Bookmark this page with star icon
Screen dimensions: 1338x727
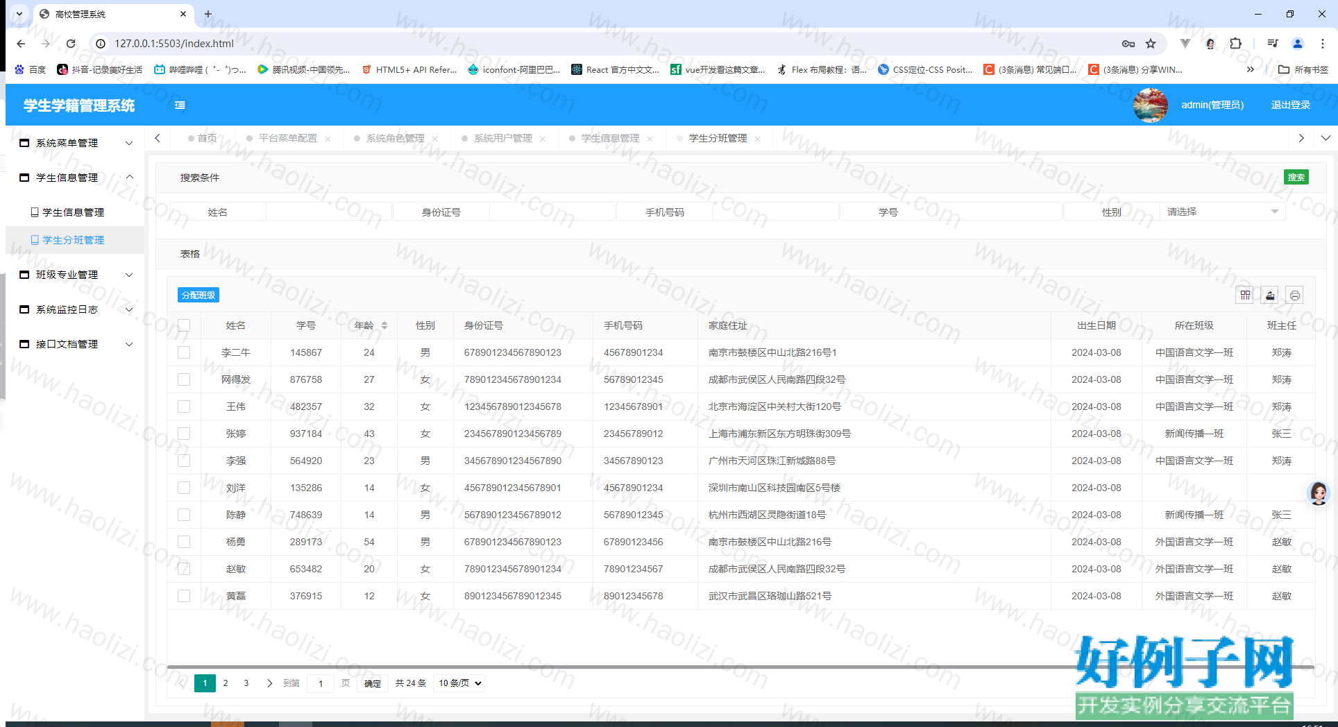[x=1151, y=43]
